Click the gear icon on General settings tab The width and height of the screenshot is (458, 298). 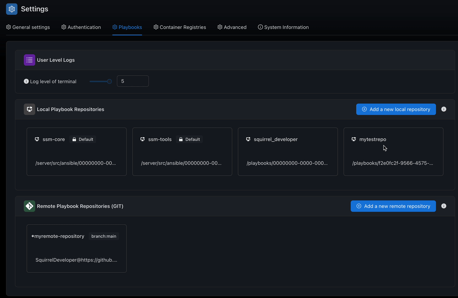coord(9,27)
